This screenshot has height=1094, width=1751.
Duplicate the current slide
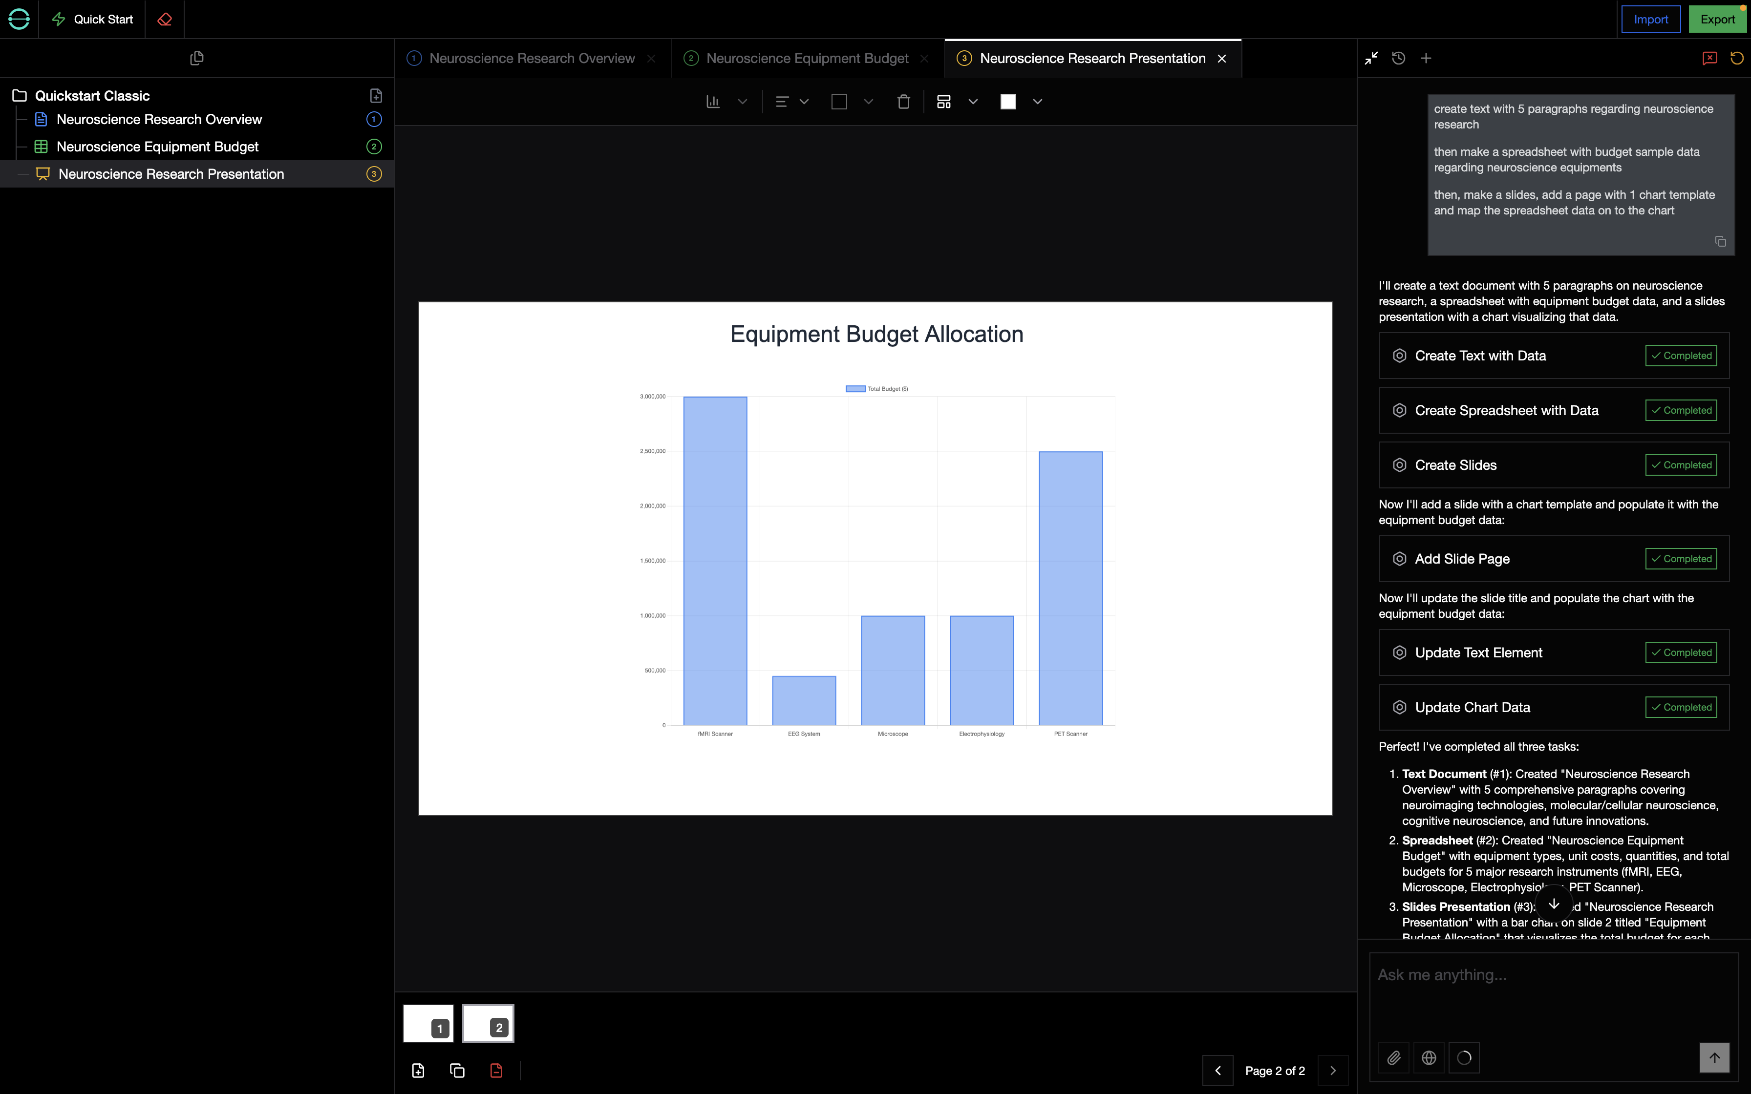point(457,1070)
